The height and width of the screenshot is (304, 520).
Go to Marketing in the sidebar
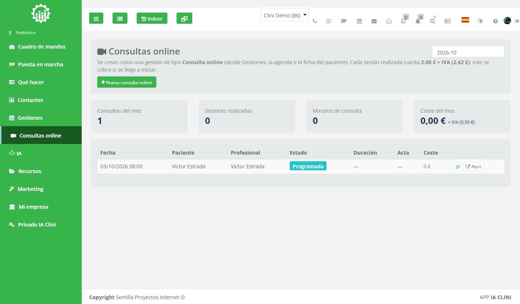click(41, 189)
